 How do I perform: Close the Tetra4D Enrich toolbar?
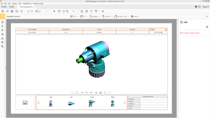point(207,16)
